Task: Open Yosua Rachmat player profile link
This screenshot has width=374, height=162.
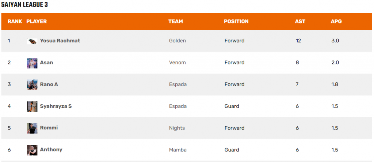Action: point(60,41)
